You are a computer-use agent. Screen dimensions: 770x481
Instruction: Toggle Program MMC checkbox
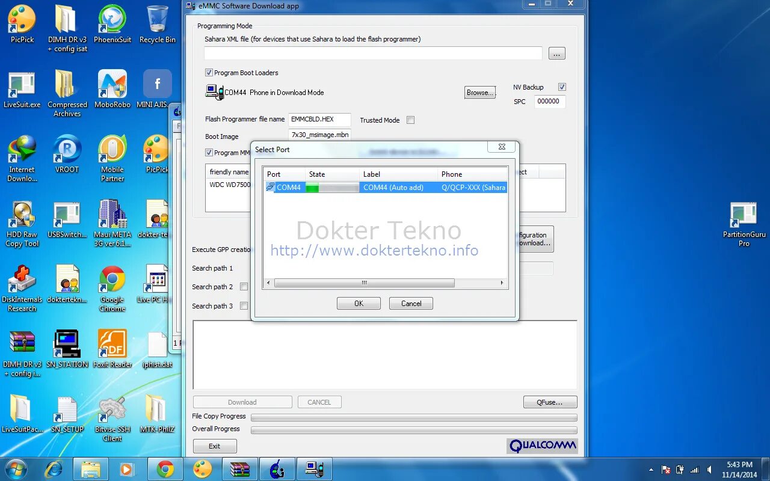click(209, 153)
